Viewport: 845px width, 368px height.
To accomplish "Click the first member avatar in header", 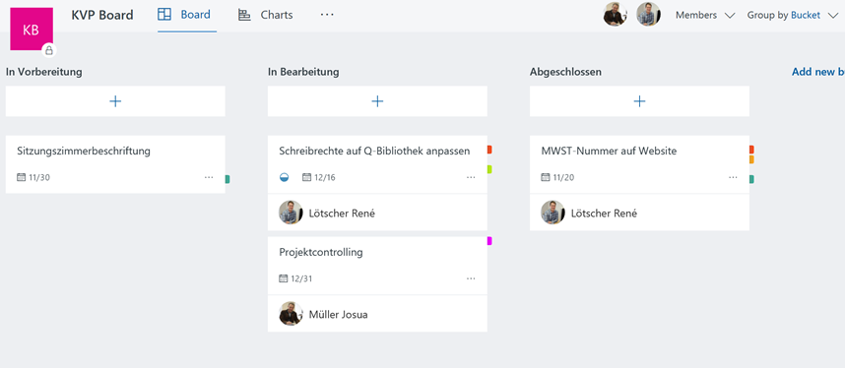I will [x=615, y=15].
